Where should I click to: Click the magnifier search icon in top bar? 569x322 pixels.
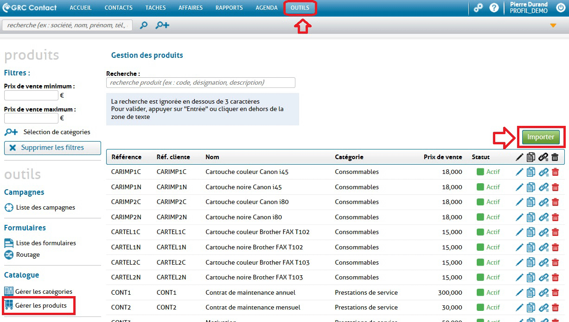[x=144, y=25]
